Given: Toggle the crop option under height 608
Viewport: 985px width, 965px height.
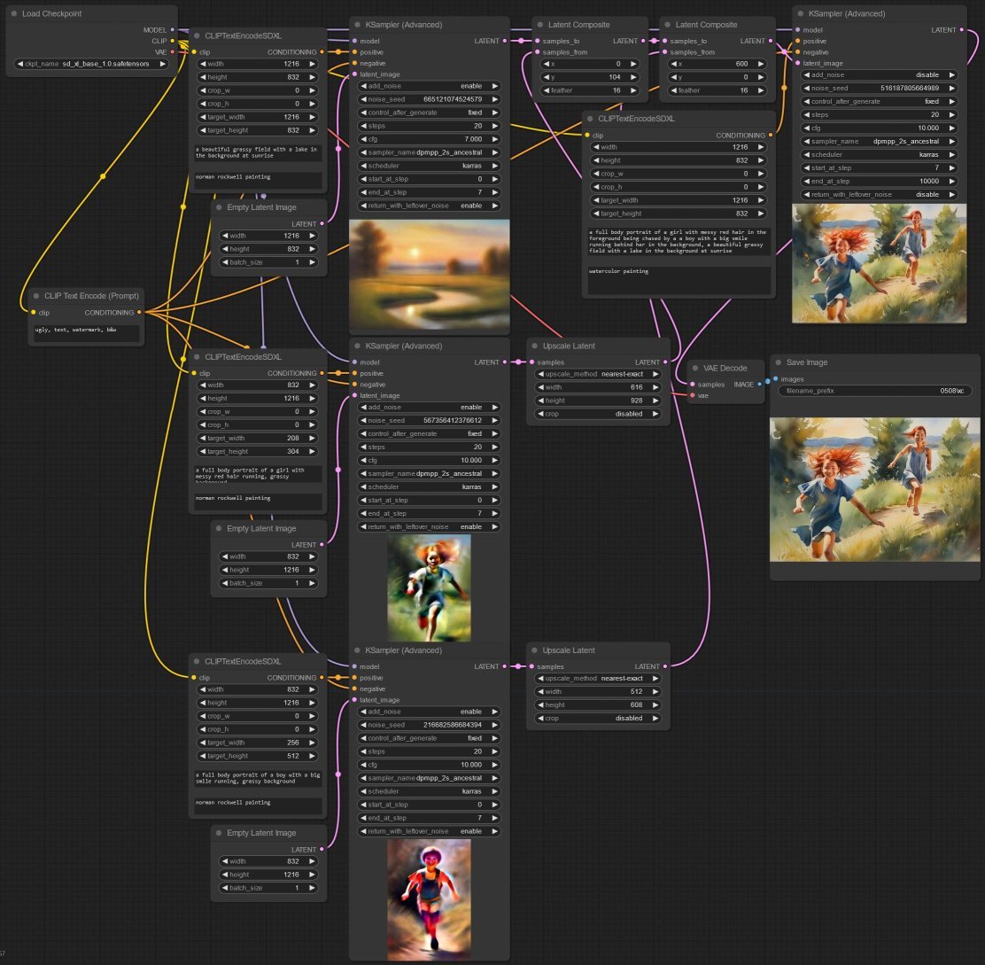Looking at the screenshot, I should (x=597, y=718).
